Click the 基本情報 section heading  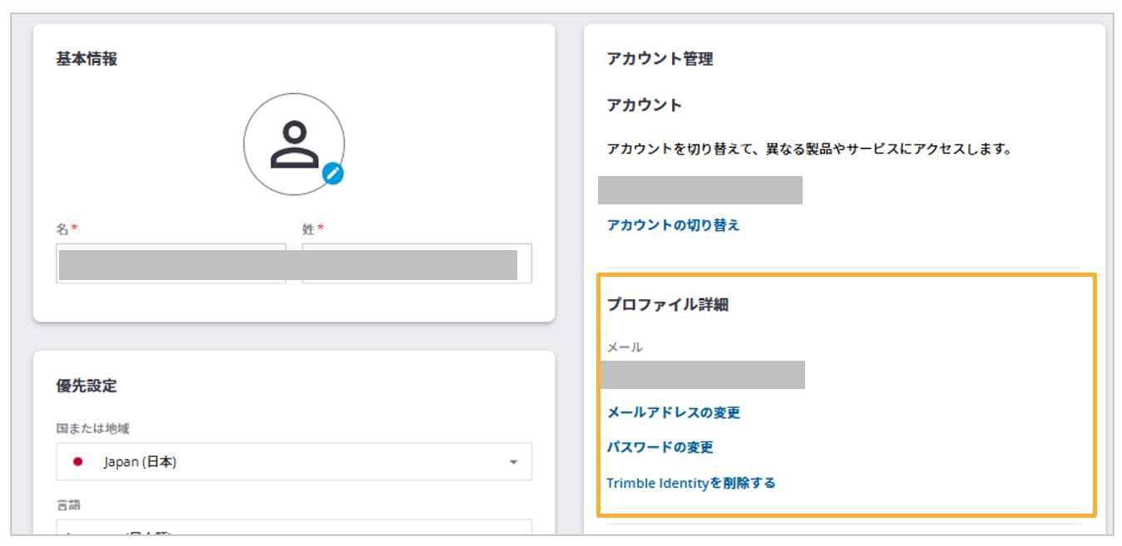pos(86,59)
